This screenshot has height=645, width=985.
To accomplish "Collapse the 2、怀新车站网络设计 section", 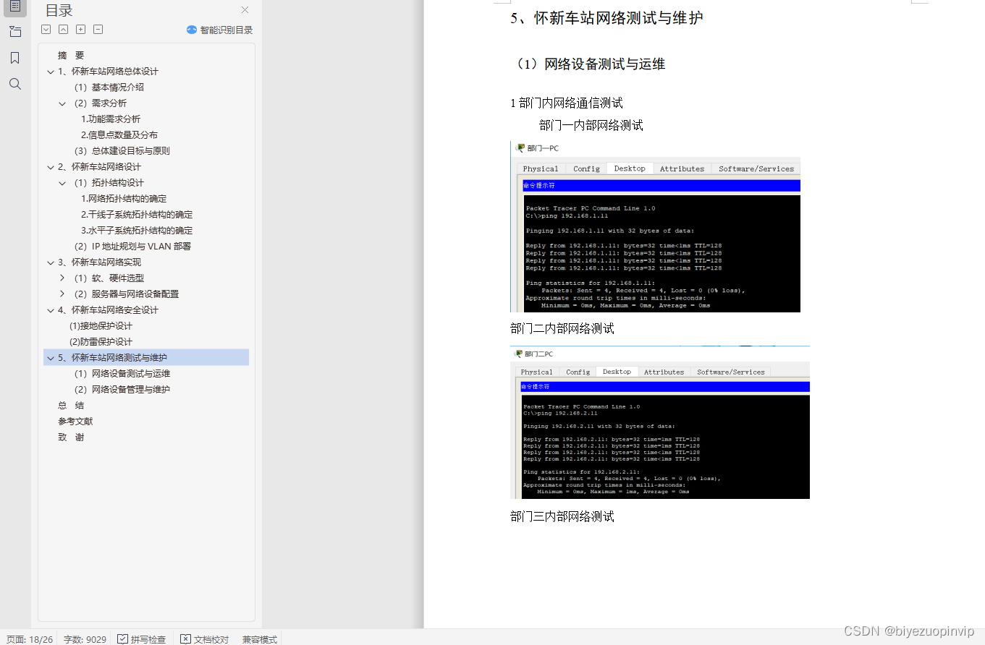I will tap(50, 167).
